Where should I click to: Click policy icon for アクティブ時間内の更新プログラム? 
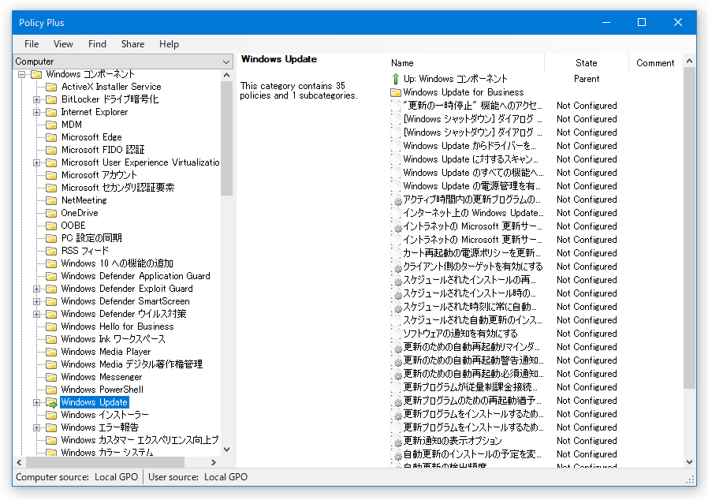[x=396, y=200]
